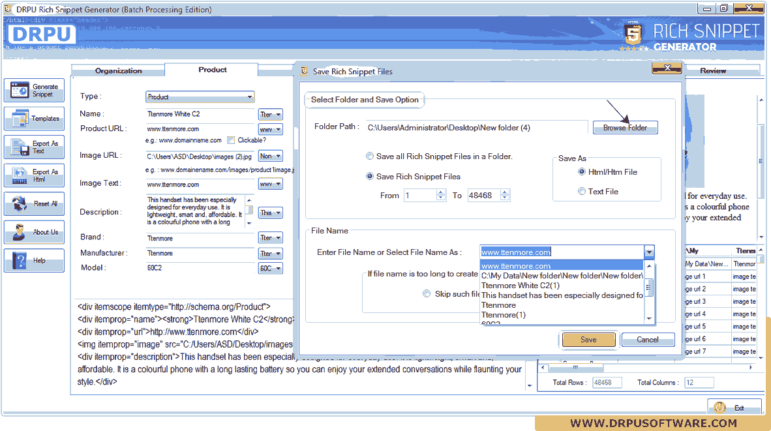Click the Description box scrollbar
Viewport: 771px width, 431px height.
click(x=249, y=211)
